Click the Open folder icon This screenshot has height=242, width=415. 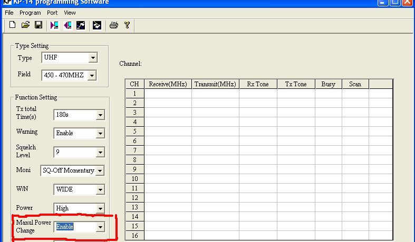pos(25,25)
